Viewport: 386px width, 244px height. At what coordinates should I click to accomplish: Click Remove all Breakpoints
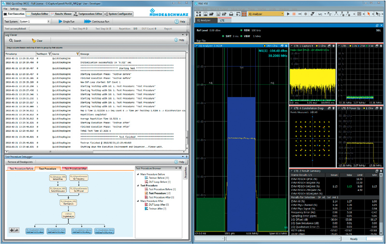pyautogui.click(x=20, y=162)
